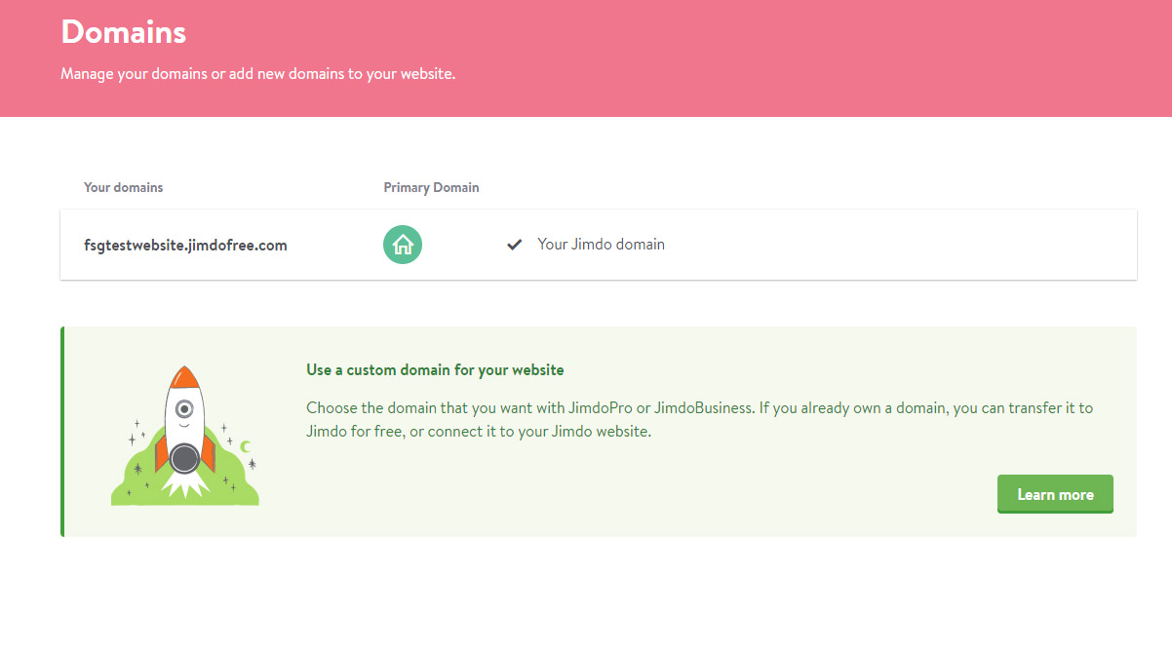Click the green home primary domain icon

[x=403, y=245]
